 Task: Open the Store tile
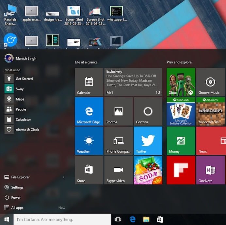[x=89, y=170]
